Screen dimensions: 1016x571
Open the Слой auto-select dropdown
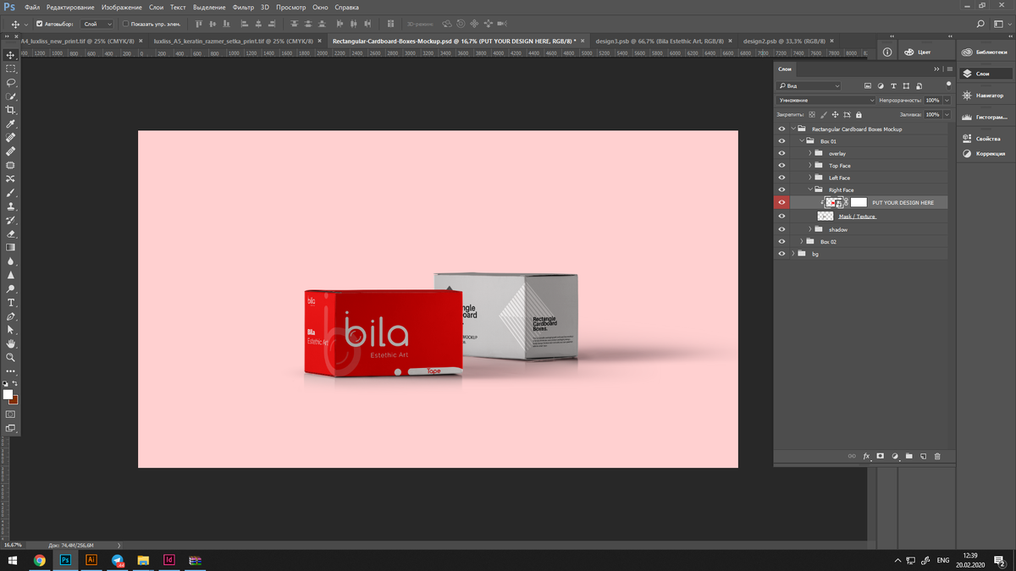coord(97,24)
